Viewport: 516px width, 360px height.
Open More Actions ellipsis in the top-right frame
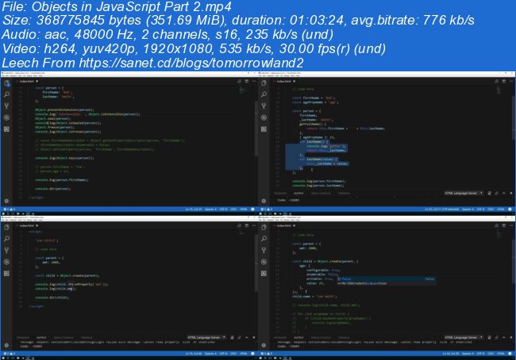pos(511,81)
